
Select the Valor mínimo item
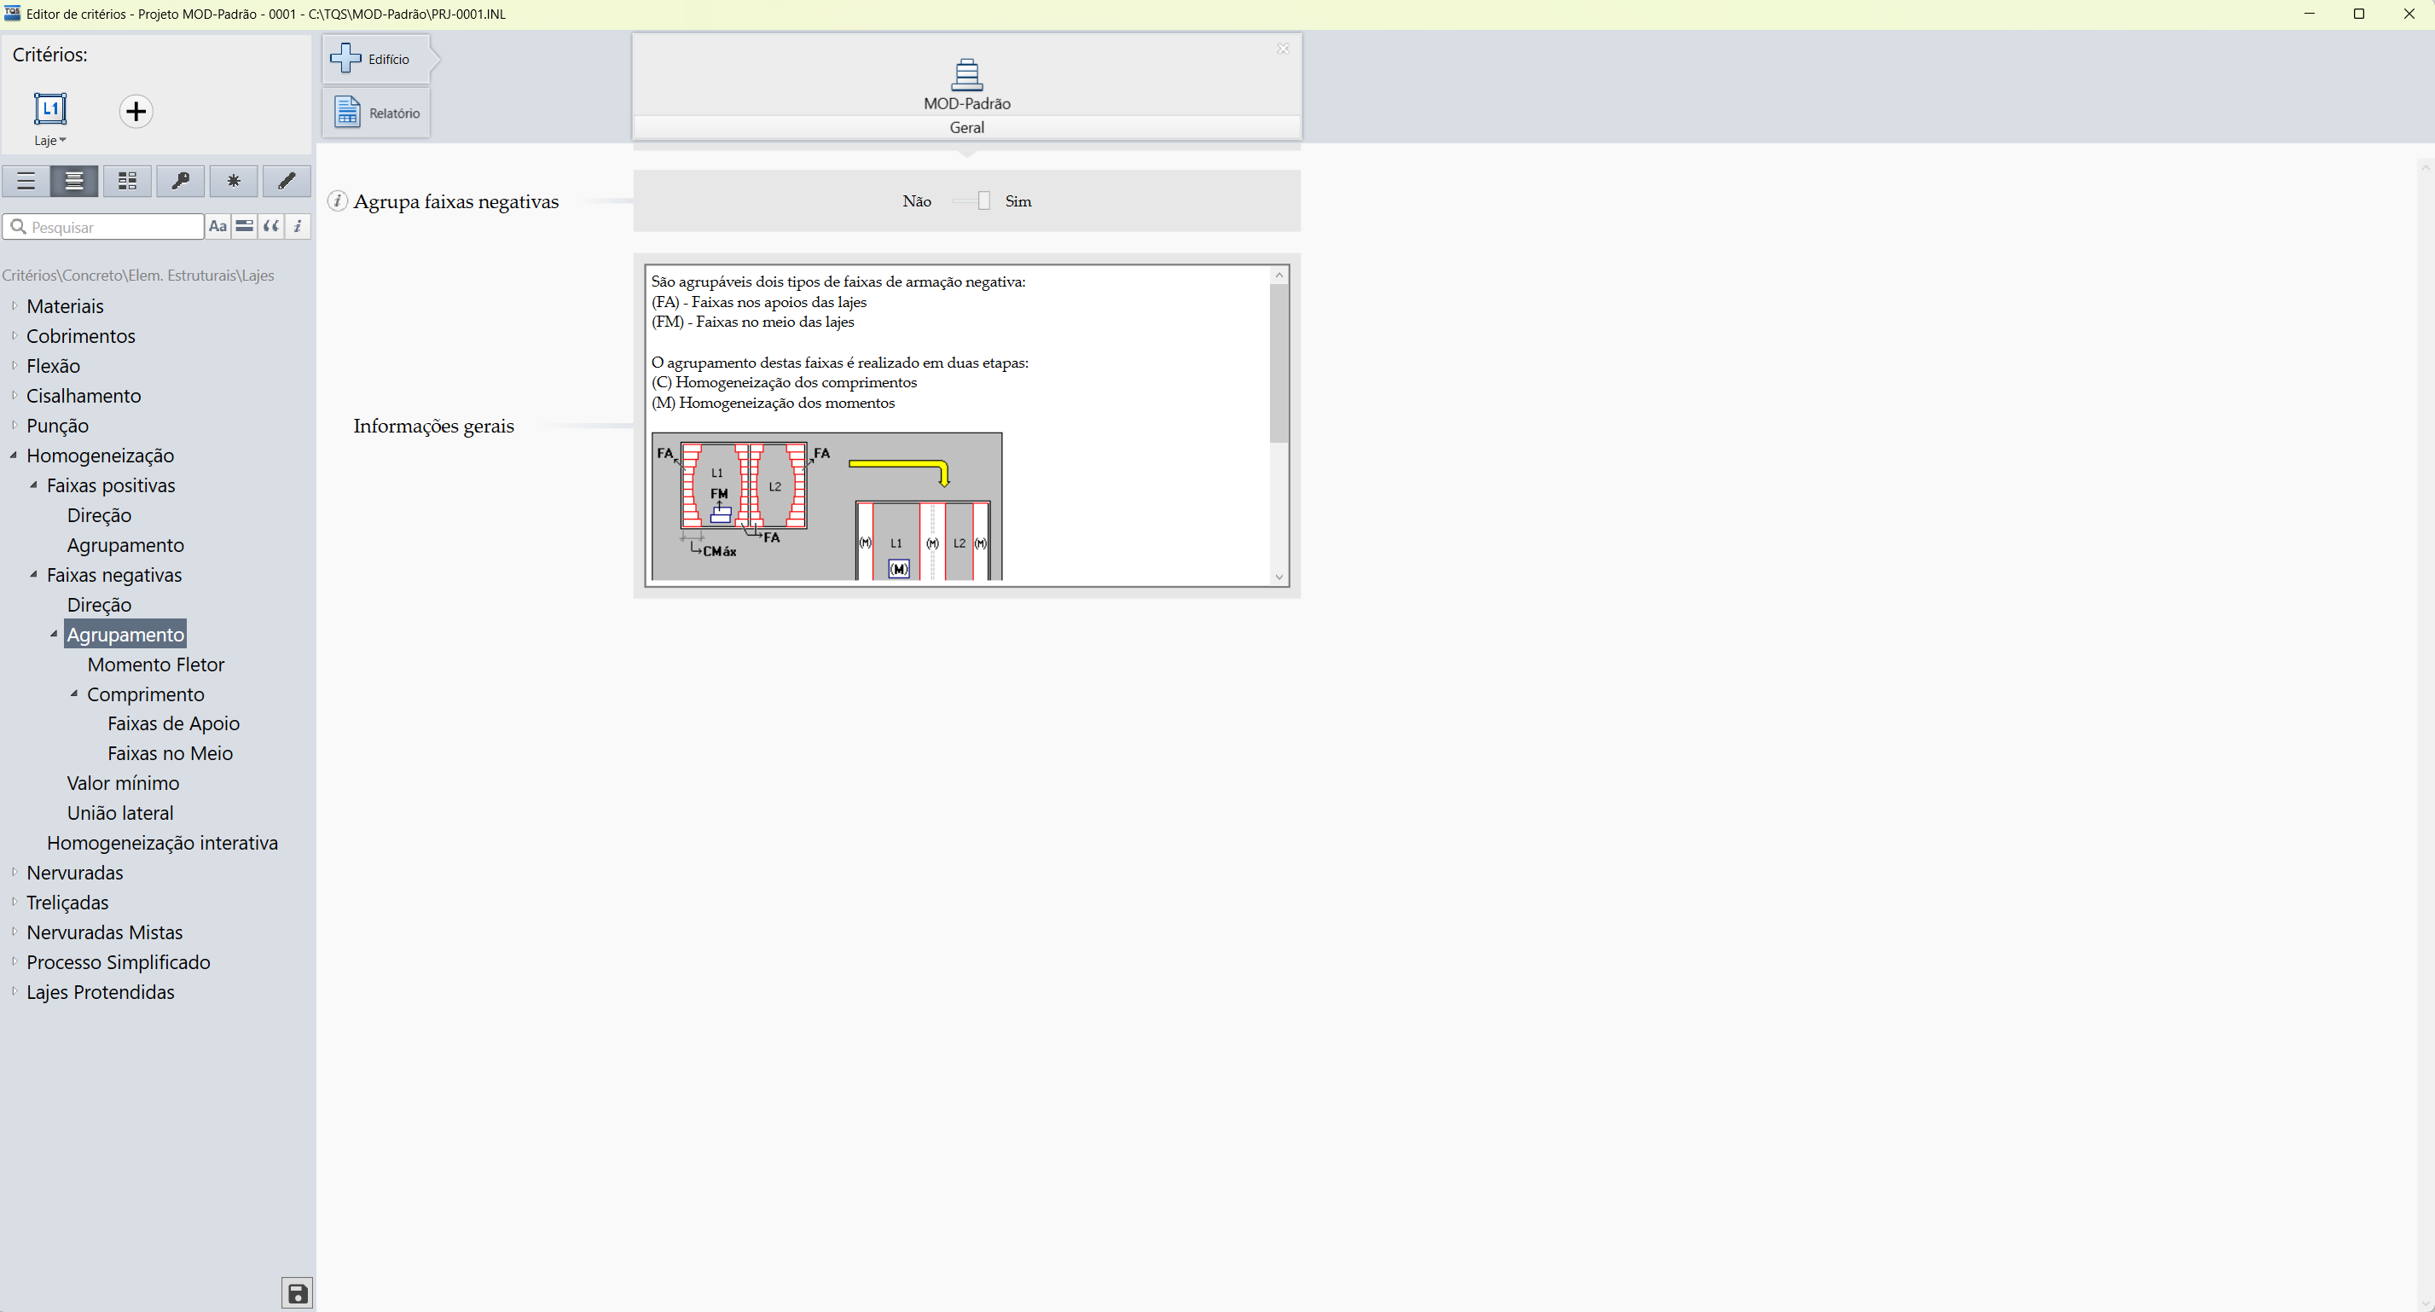pos(123,782)
